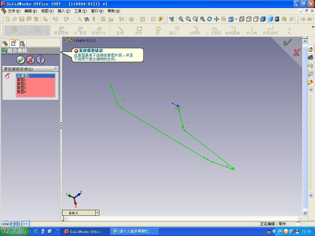The image size is (315, 236).
Task: Open the 帮助 menu
Action: click(114, 11)
